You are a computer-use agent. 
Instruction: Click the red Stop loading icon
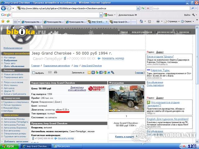pyautogui.click(x=148, y=8)
